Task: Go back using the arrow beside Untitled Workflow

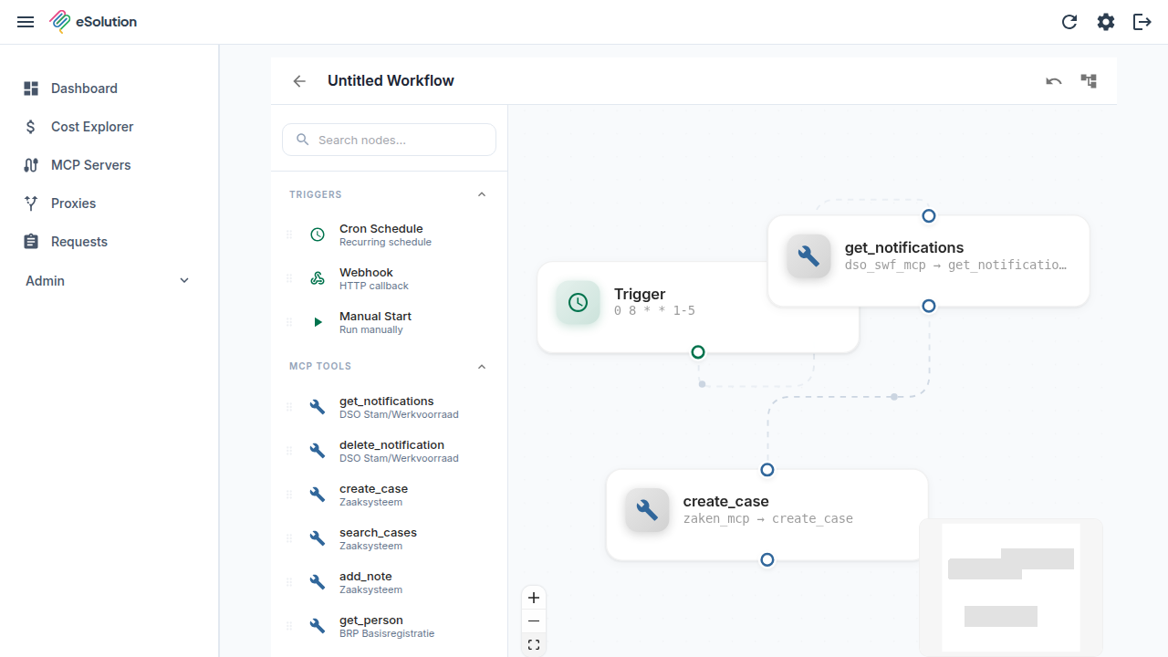Action: [299, 81]
